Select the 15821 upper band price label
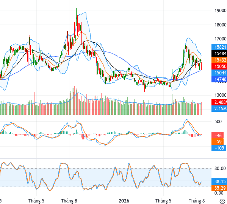Image resolution: width=227 pixels, height=204 pixels. (x=219, y=47)
